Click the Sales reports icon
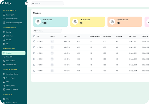The height and width of the screenshot is (104, 149). pos(4,15)
